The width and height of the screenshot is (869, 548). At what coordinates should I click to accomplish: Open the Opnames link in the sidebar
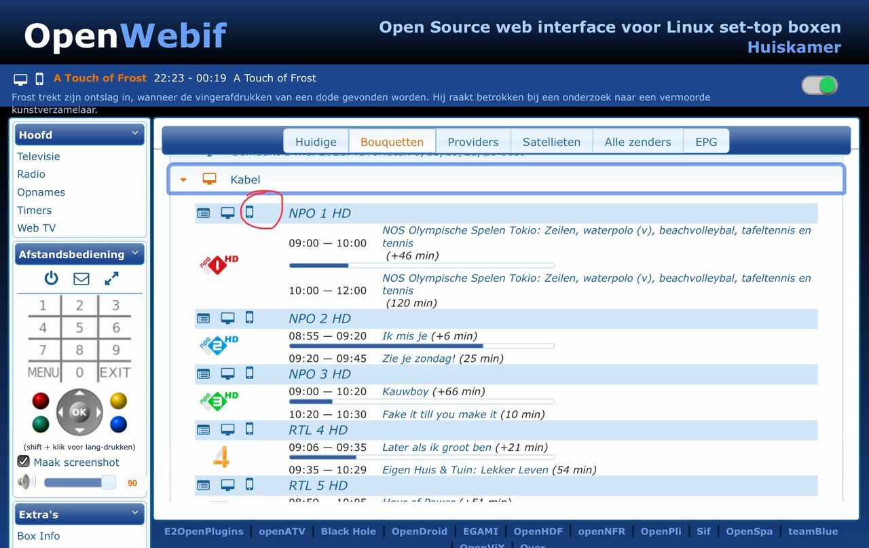(41, 192)
